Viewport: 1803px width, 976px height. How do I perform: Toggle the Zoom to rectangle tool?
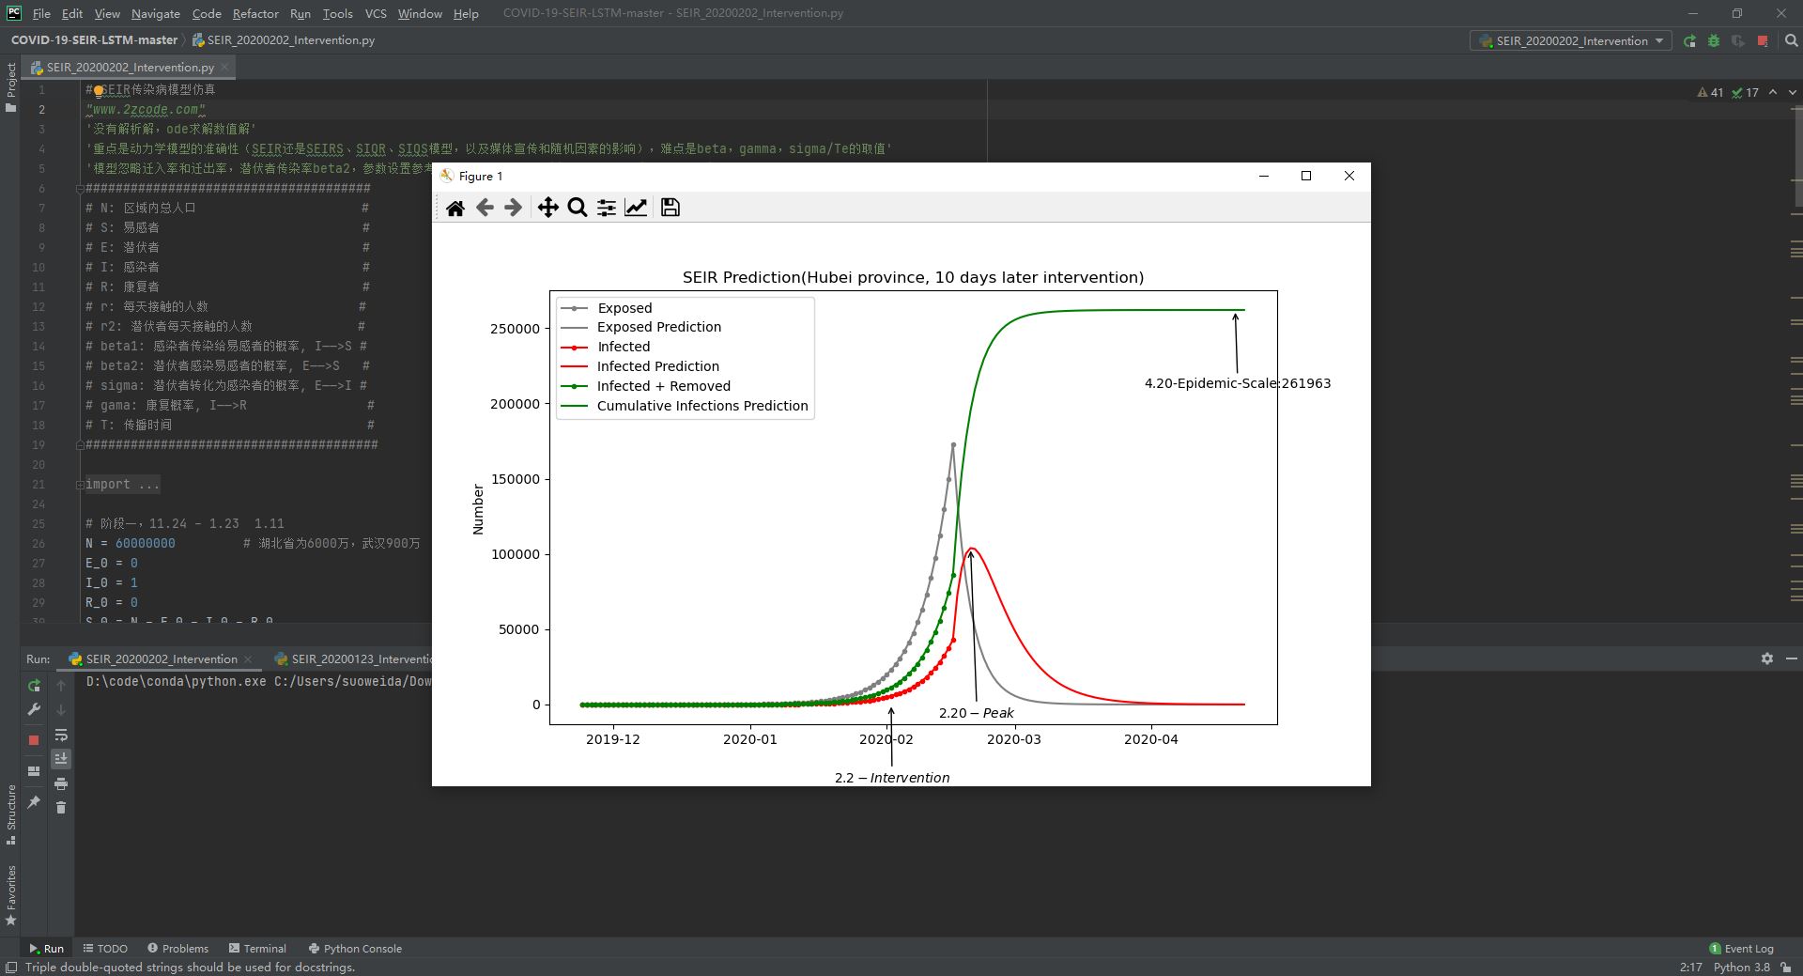pos(578,208)
